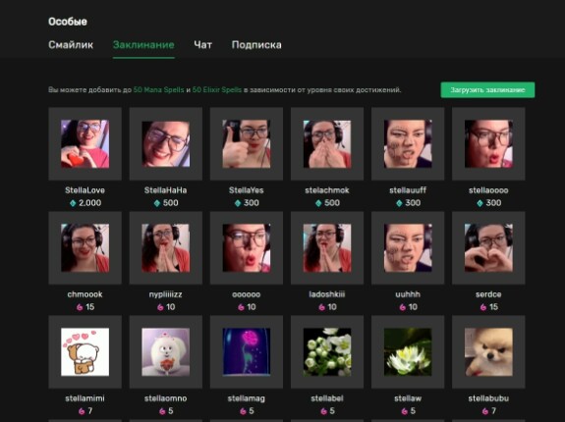The width and height of the screenshot is (565, 422).
Task: Open the 50 Elixir Spells link
Action: coord(217,90)
